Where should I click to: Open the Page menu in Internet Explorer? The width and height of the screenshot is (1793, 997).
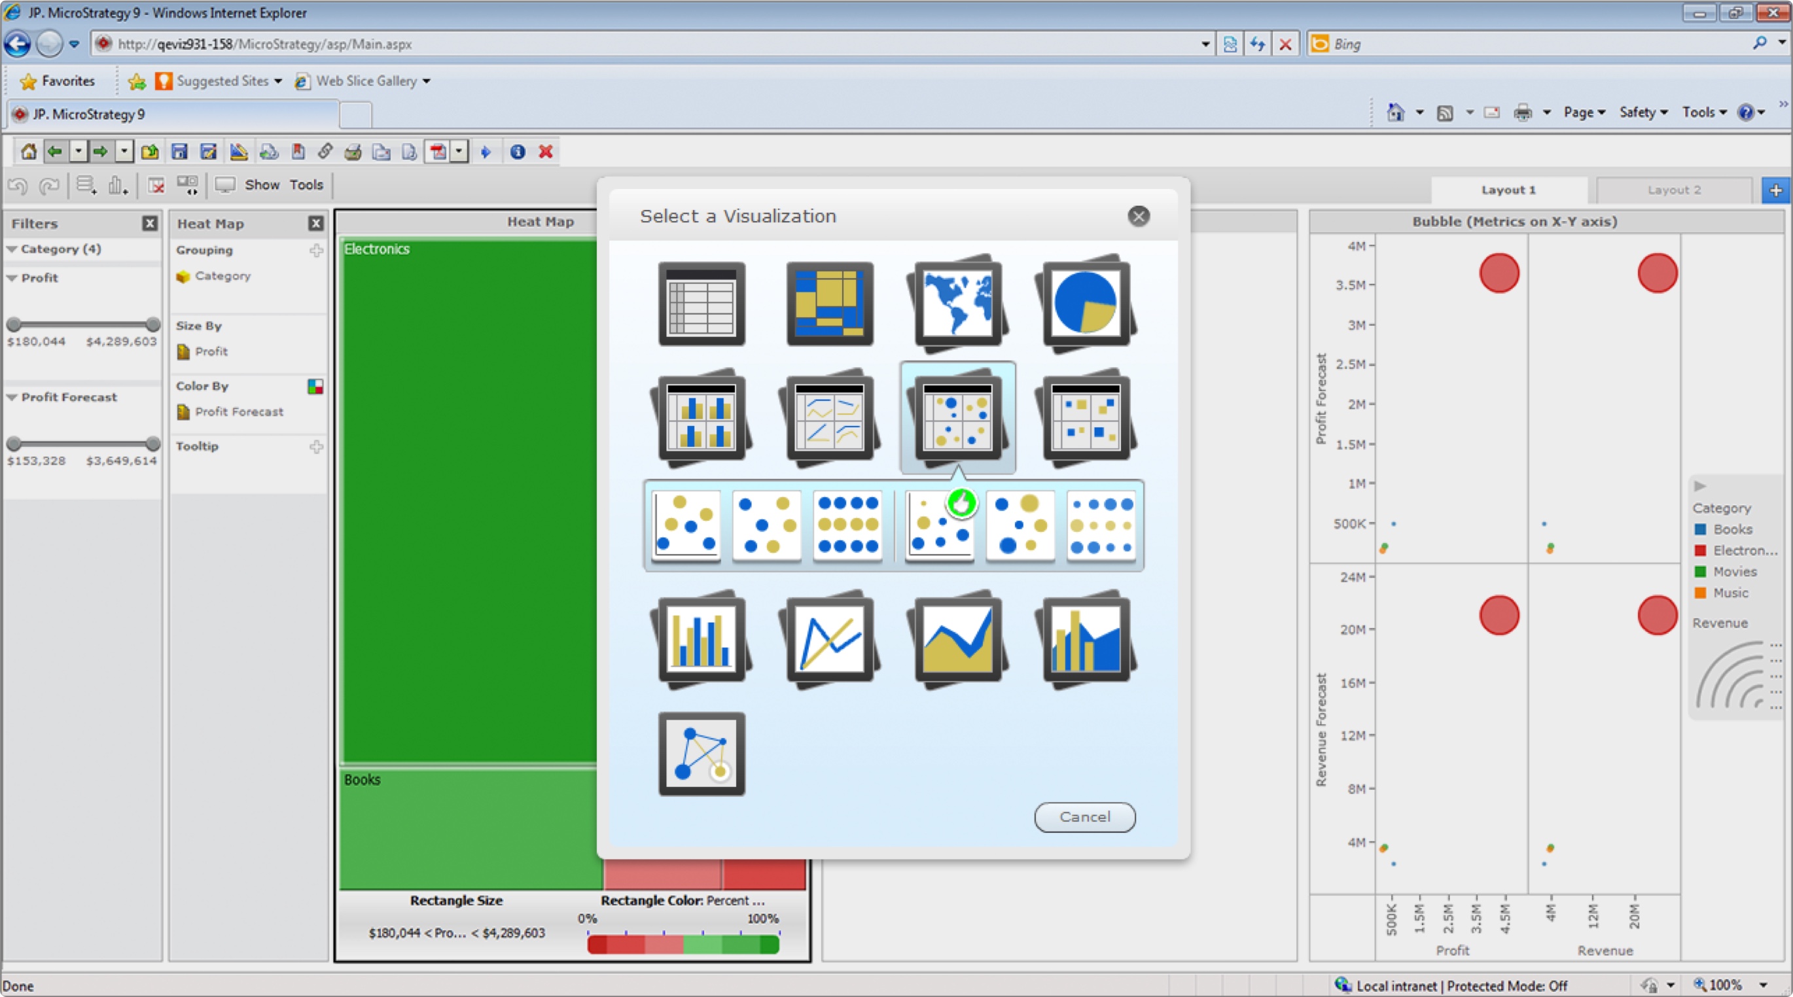click(1584, 112)
